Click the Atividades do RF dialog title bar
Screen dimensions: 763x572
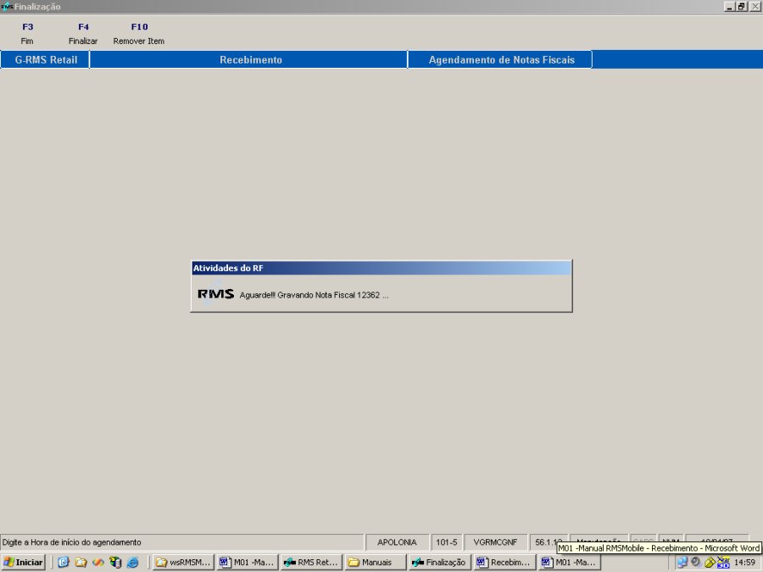381,268
